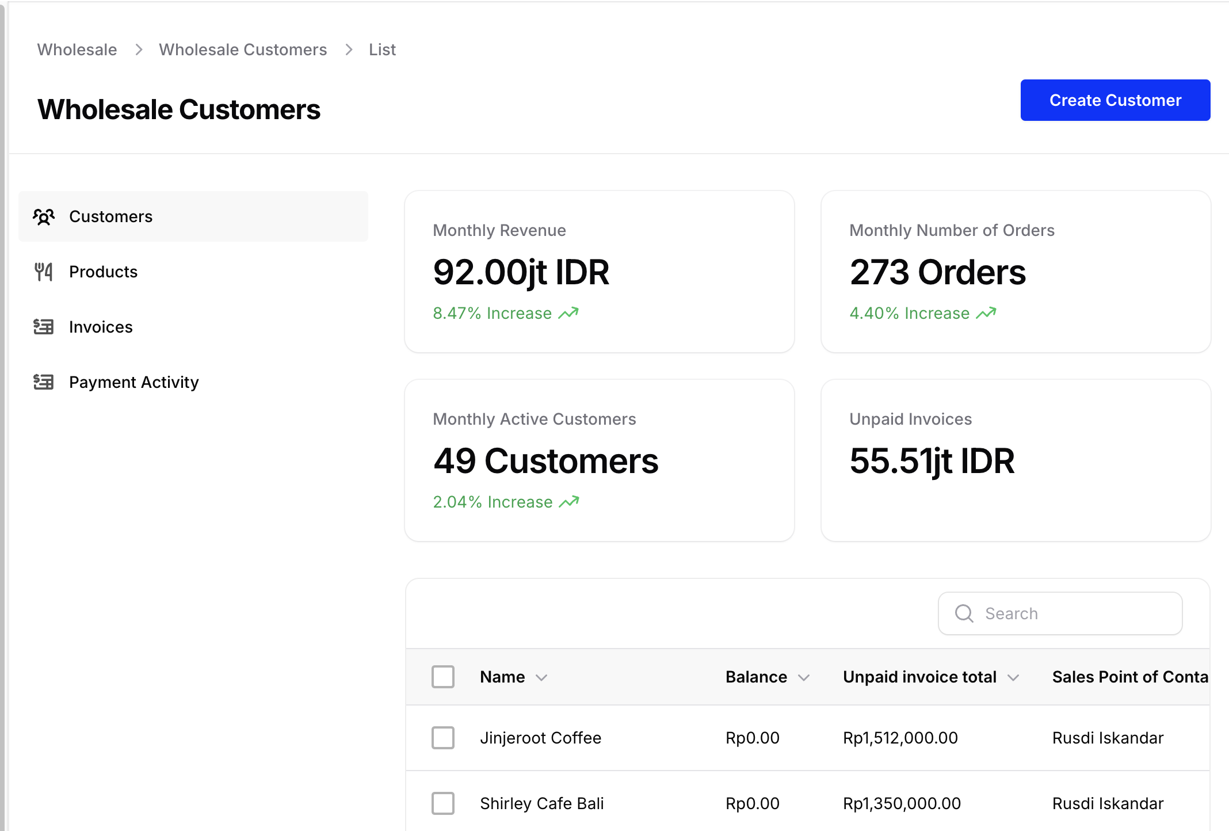This screenshot has height=831, width=1229.
Task: Click the Customers people icon in sidebar
Action: click(44, 216)
